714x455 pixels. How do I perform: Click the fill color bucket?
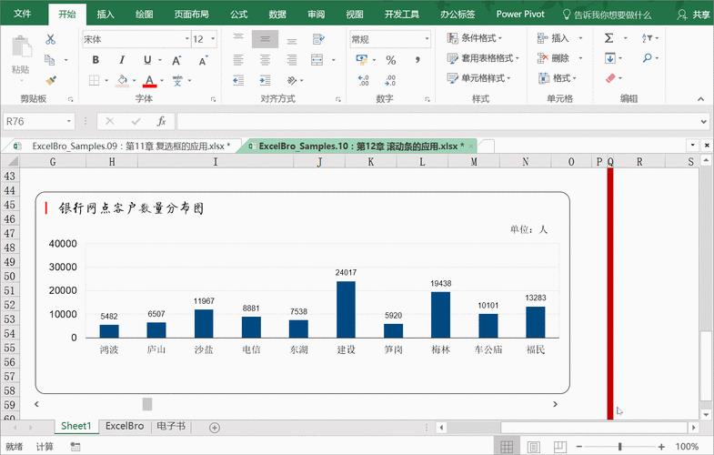[x=122, y=81]
